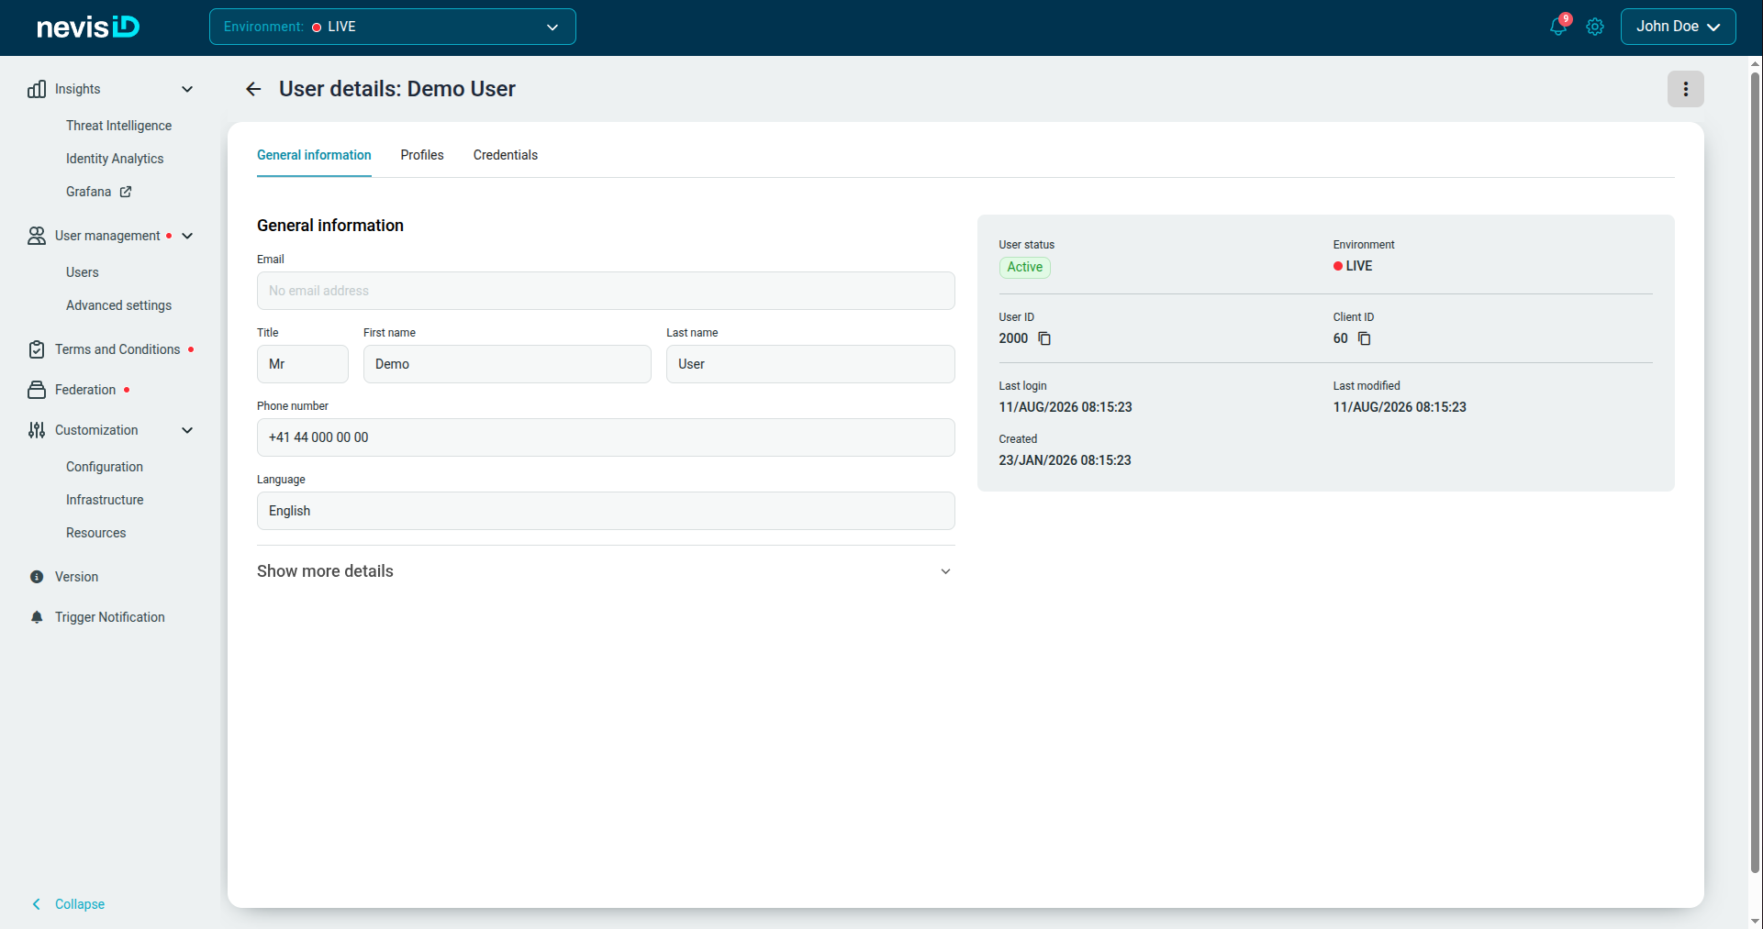
Task: Collapse the Insights section chevron
Action: click(x=187, y=89)
